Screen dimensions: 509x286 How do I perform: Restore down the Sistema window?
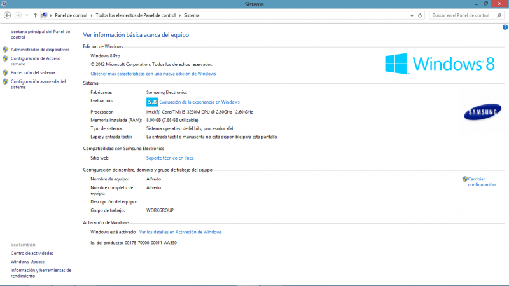tap(486, 4)
